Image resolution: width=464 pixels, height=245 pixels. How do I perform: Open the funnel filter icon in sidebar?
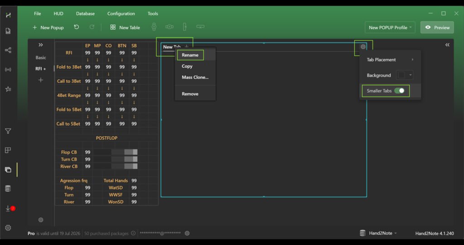point(8,131)
